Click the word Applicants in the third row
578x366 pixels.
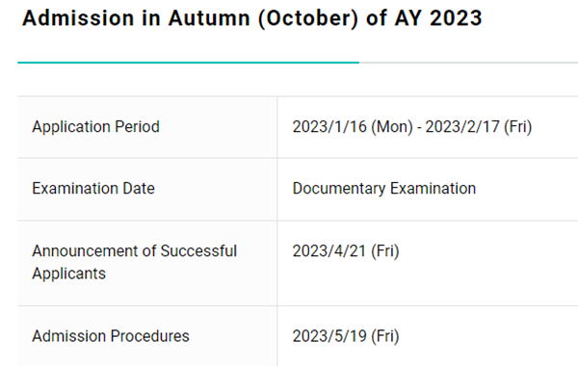tap(69, 274)
